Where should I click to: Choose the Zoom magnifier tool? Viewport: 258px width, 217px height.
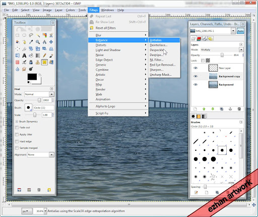click(38, 42)
